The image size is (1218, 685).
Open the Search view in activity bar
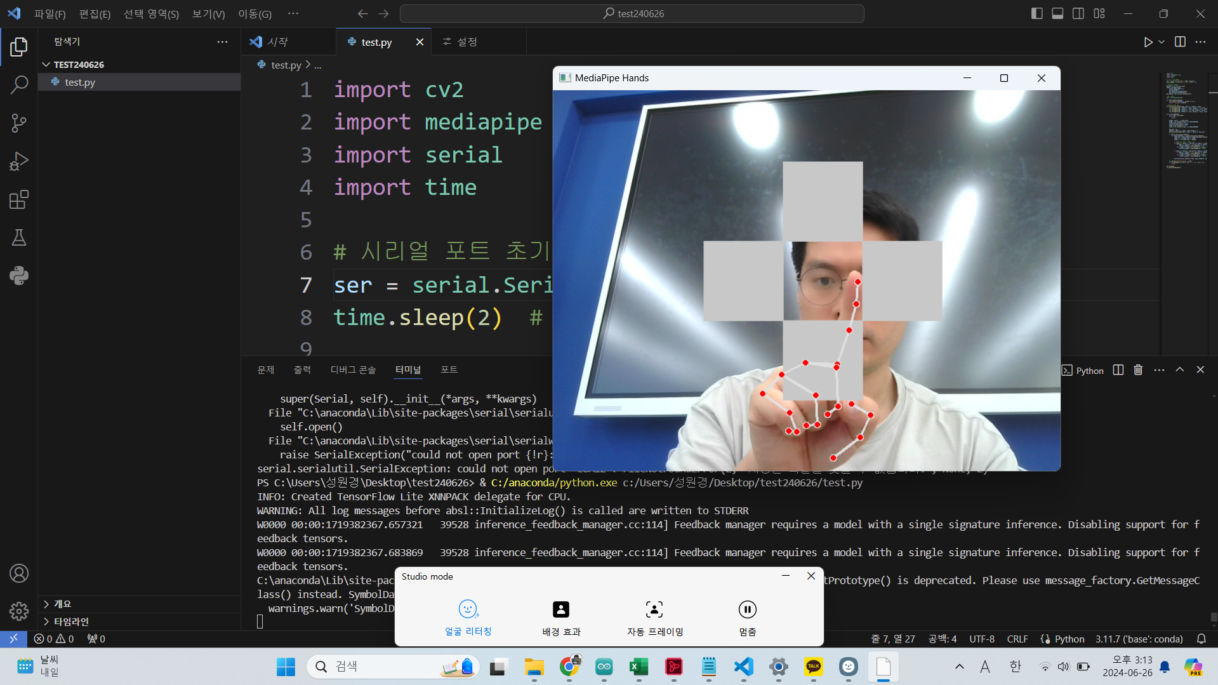tap(19, 84)
